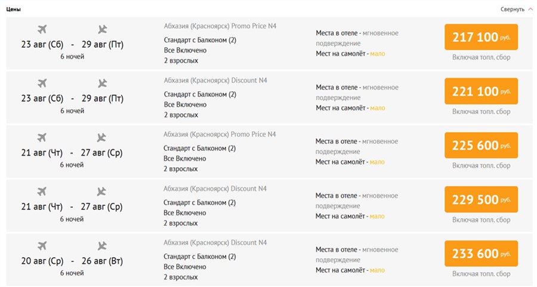Click 'мало' seats status in first row
Image resolution: width=537 pixels, height=287 pixels.
[377, 54]
